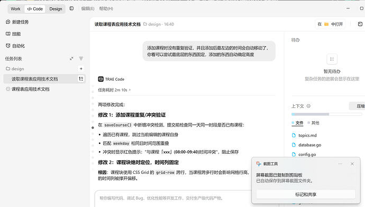This screenshot has width=365, height=207.
Task: Click the 在…中打开 button
Action: [330, 24]
